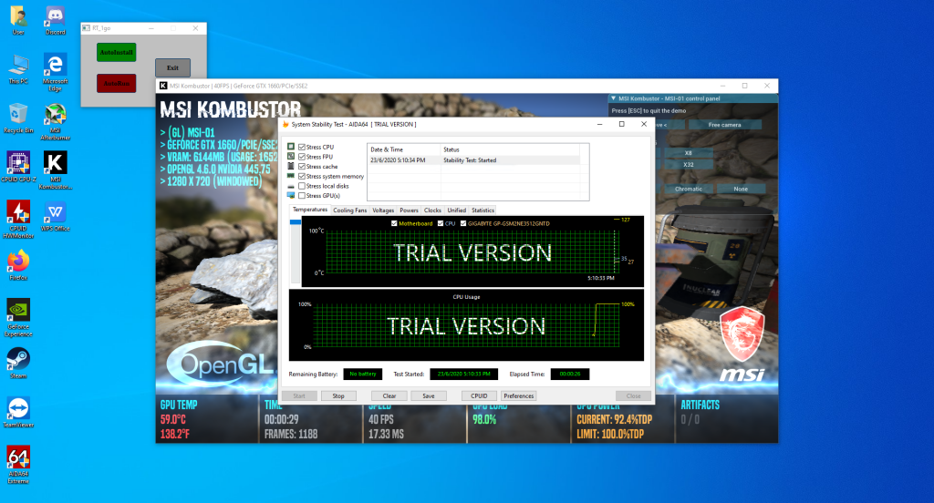Click the Save button in AIDA64
This screenshot has height=503, width=934.
pos(429,395)
